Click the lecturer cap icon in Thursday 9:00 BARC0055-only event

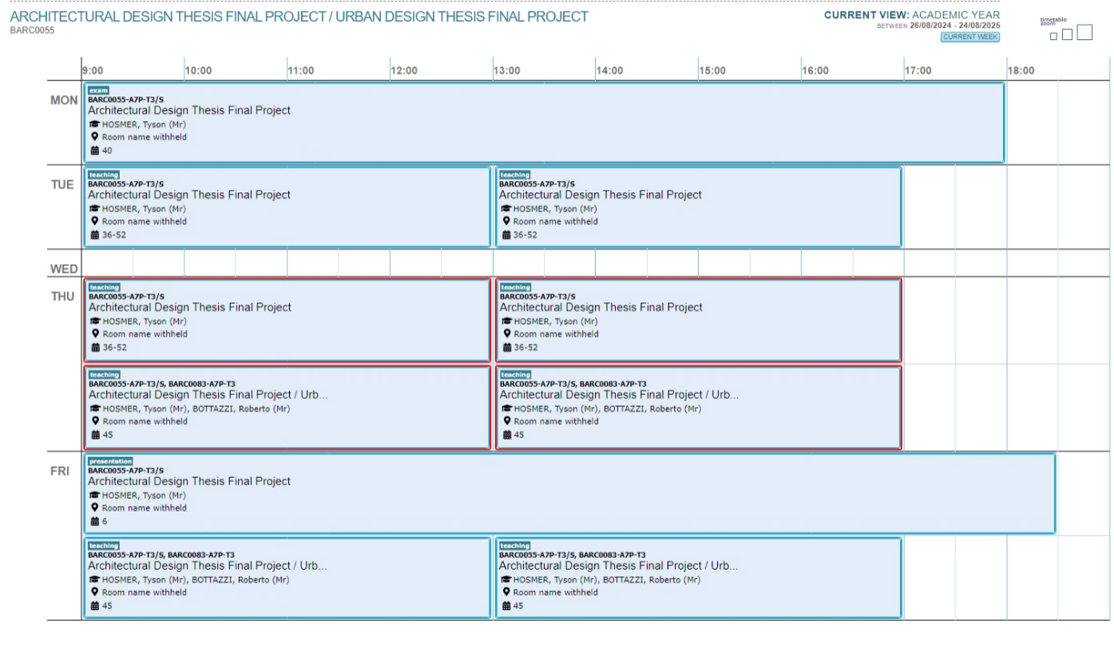pos(95,322)
